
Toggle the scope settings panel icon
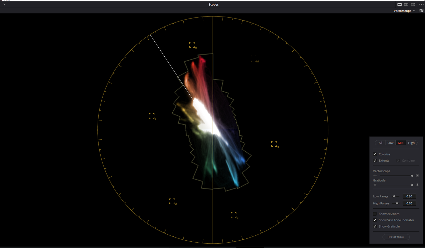pyautogui.click(x=421, y=11)
